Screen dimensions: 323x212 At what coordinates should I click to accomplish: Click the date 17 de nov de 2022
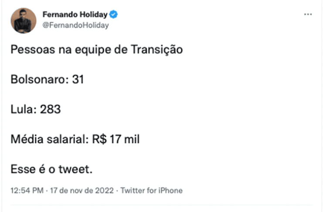(x=82, y=190)
